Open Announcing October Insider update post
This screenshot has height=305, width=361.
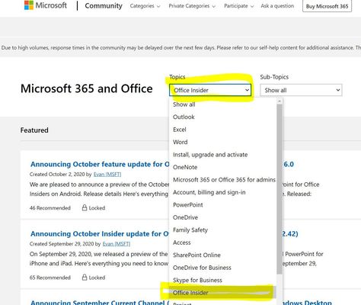point(100,234)
